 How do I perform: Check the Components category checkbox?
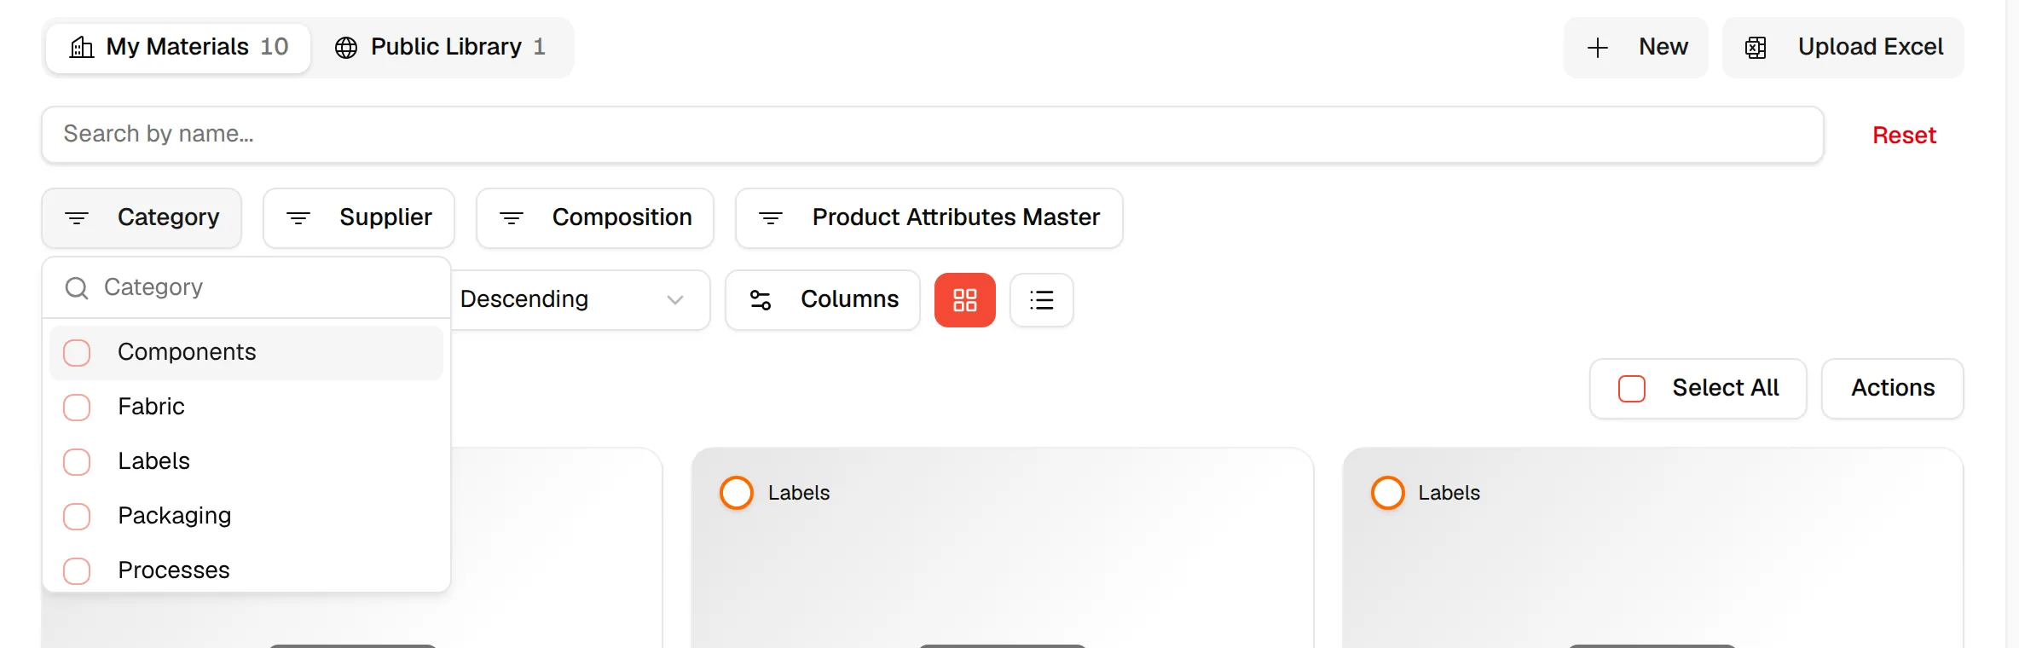click(x=77, y=353)
